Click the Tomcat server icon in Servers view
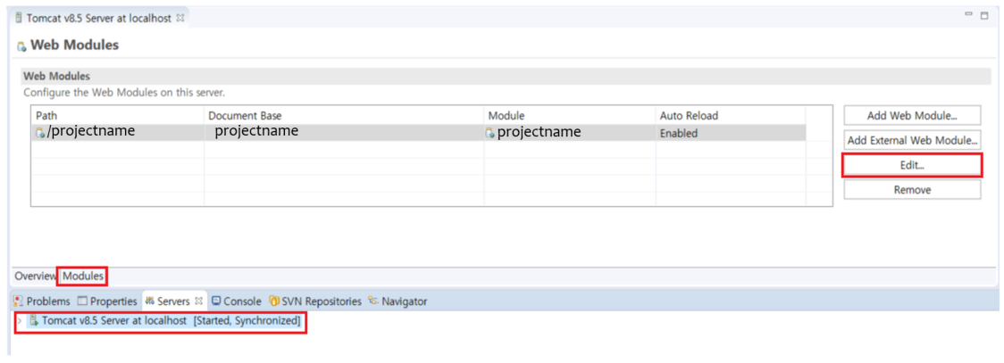The width and height of the screenshot is (1004, 363). tap(34, 321)
